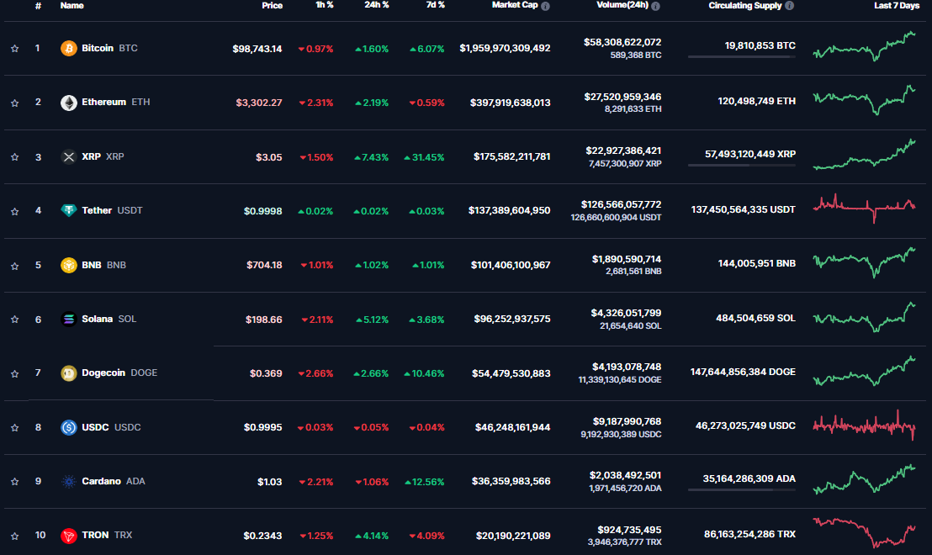Image resolution: width=932 pixels, height=555 pixels.
Task: Sort by the 24h % column header
Action: (376, 5)
